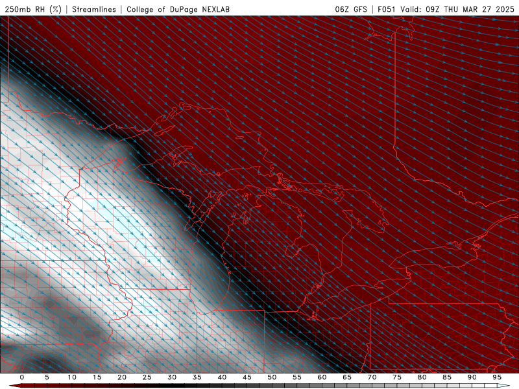
Task: Click the "80" colorbar scale label
Action: [422, 377]
